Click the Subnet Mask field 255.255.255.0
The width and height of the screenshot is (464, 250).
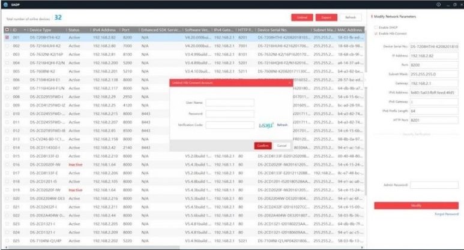click(434, 74)
